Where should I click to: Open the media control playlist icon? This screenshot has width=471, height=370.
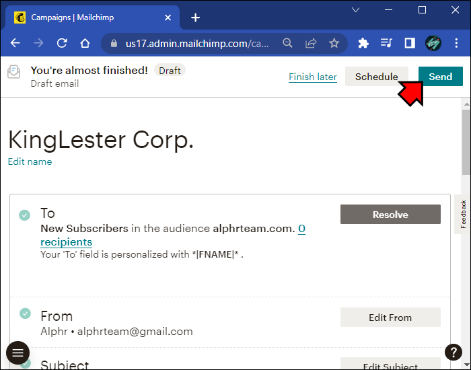click(386, 43)
